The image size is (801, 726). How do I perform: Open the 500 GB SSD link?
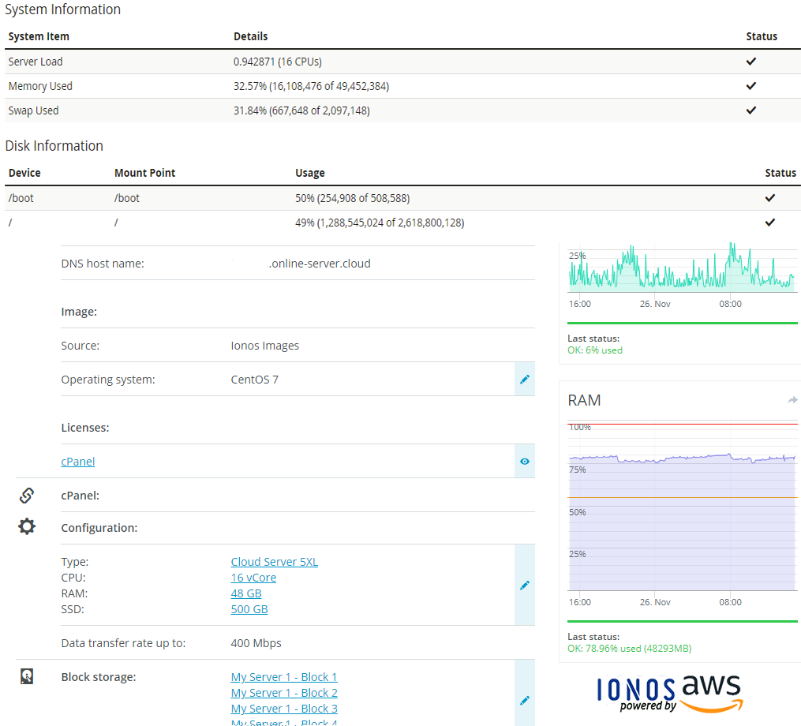pyautogui.click(x=249, y=609)
